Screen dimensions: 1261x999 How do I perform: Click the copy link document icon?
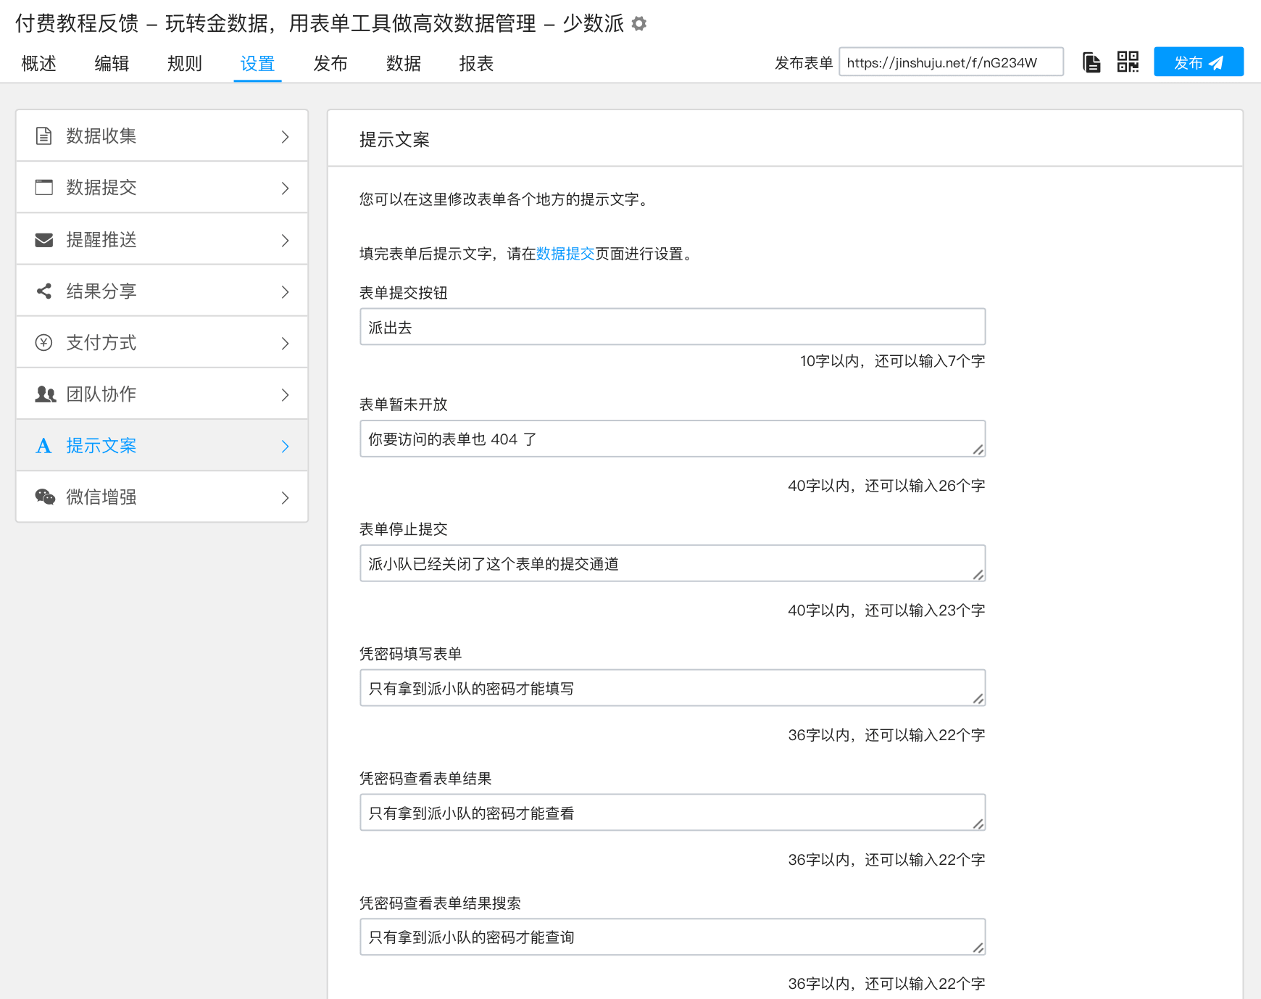tap(1091, 62)
